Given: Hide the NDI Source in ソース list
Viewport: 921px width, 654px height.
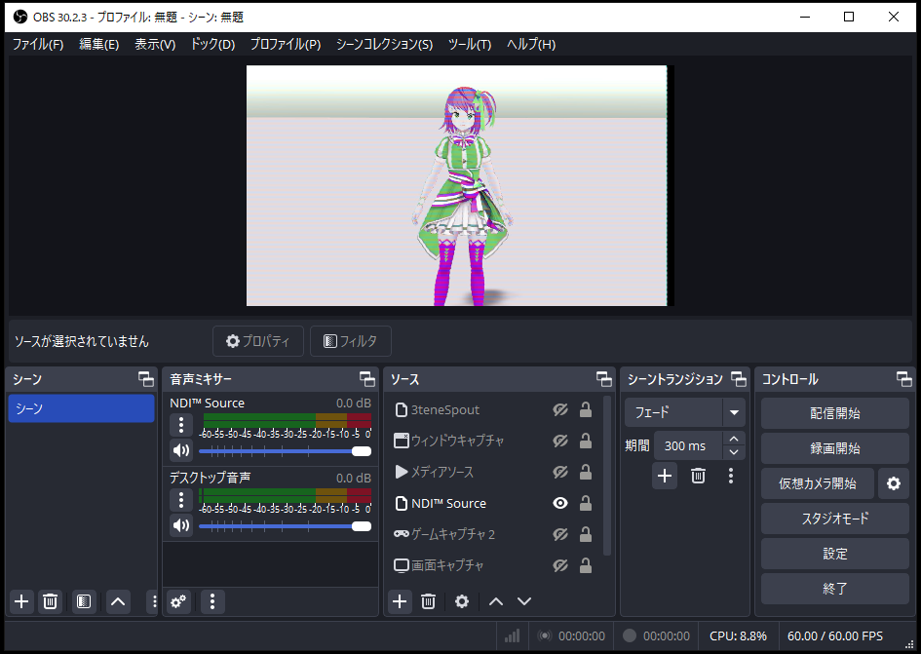Looking at the screenshot, I should (x=560, y=503).
